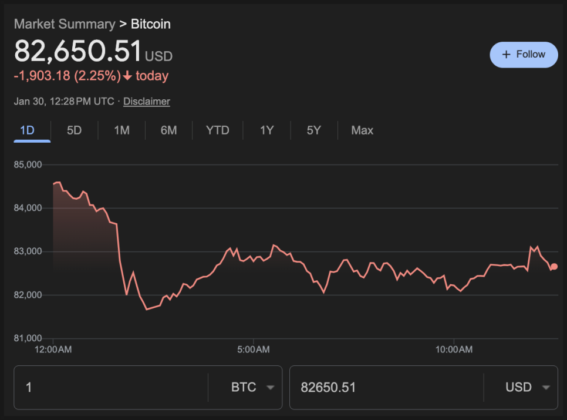Click the Follow button

pos(524,55)
